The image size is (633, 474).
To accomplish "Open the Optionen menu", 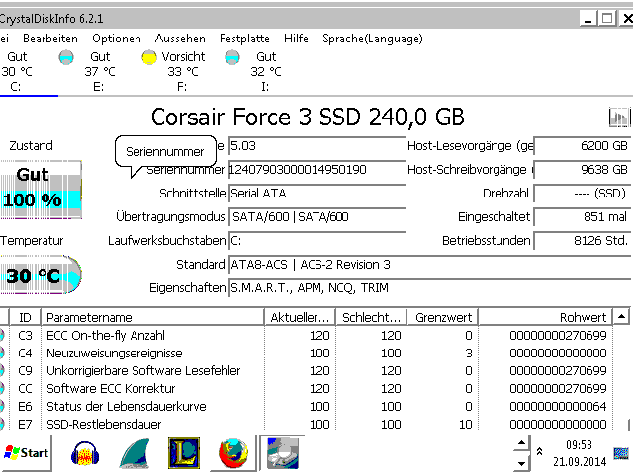I will coord(117,39).
